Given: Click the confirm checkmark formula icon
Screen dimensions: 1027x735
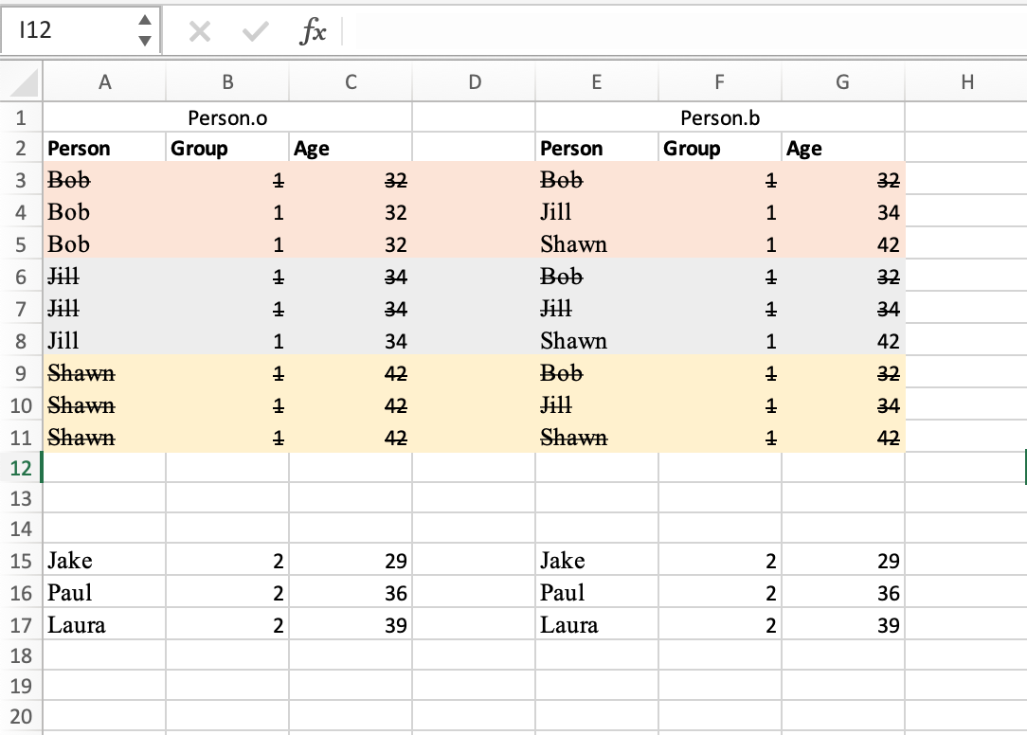Looking at the screenshot, I should [255, 31].
